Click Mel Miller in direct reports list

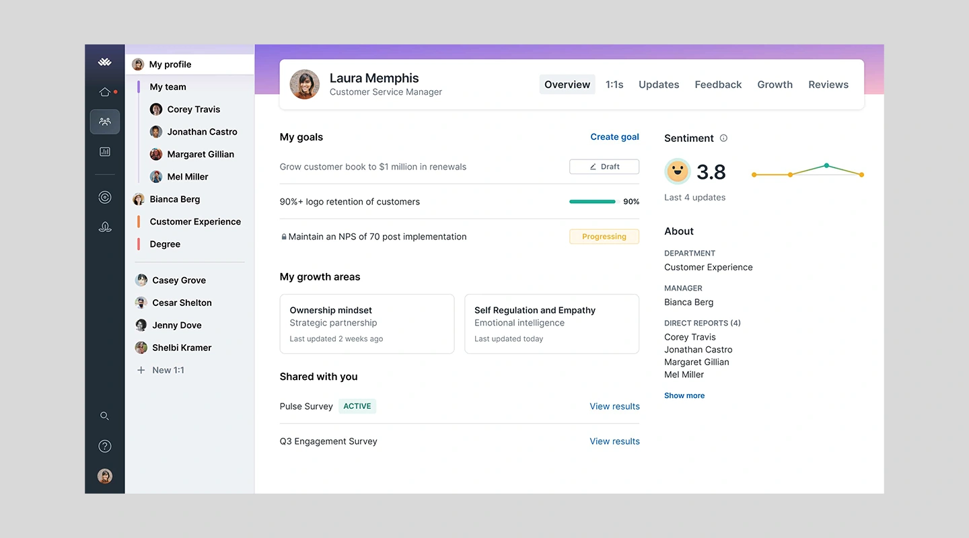coord(684,375)
